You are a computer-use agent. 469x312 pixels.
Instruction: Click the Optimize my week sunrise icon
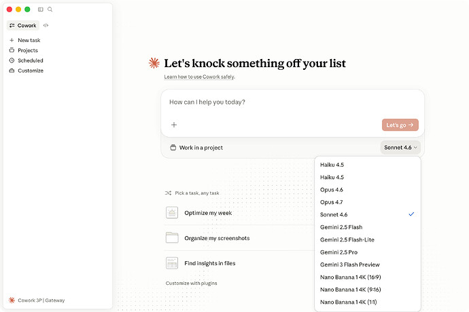[172, 212]
